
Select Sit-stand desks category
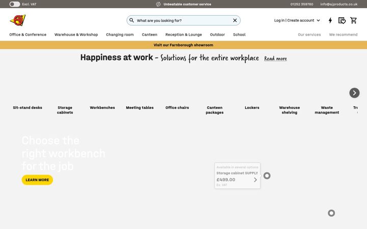(x=28, y=107)
